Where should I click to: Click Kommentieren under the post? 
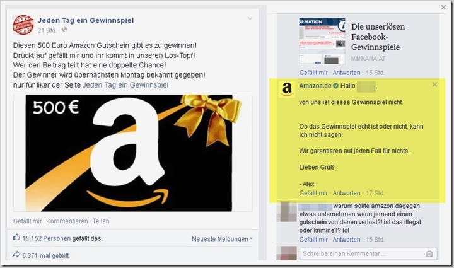67,221
